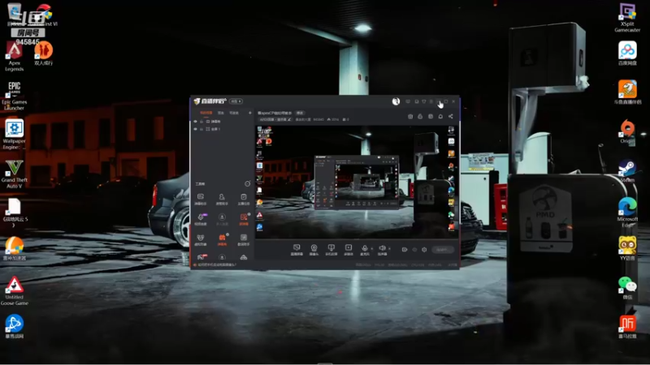Click the edit button beside the stream title
The width and height of the screenshot is (650, 365).
point(300,113)
